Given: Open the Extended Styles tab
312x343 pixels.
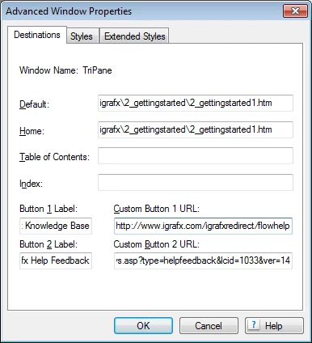Looking at the screenshot, I should pyautogui.click(x=135, y=36).
